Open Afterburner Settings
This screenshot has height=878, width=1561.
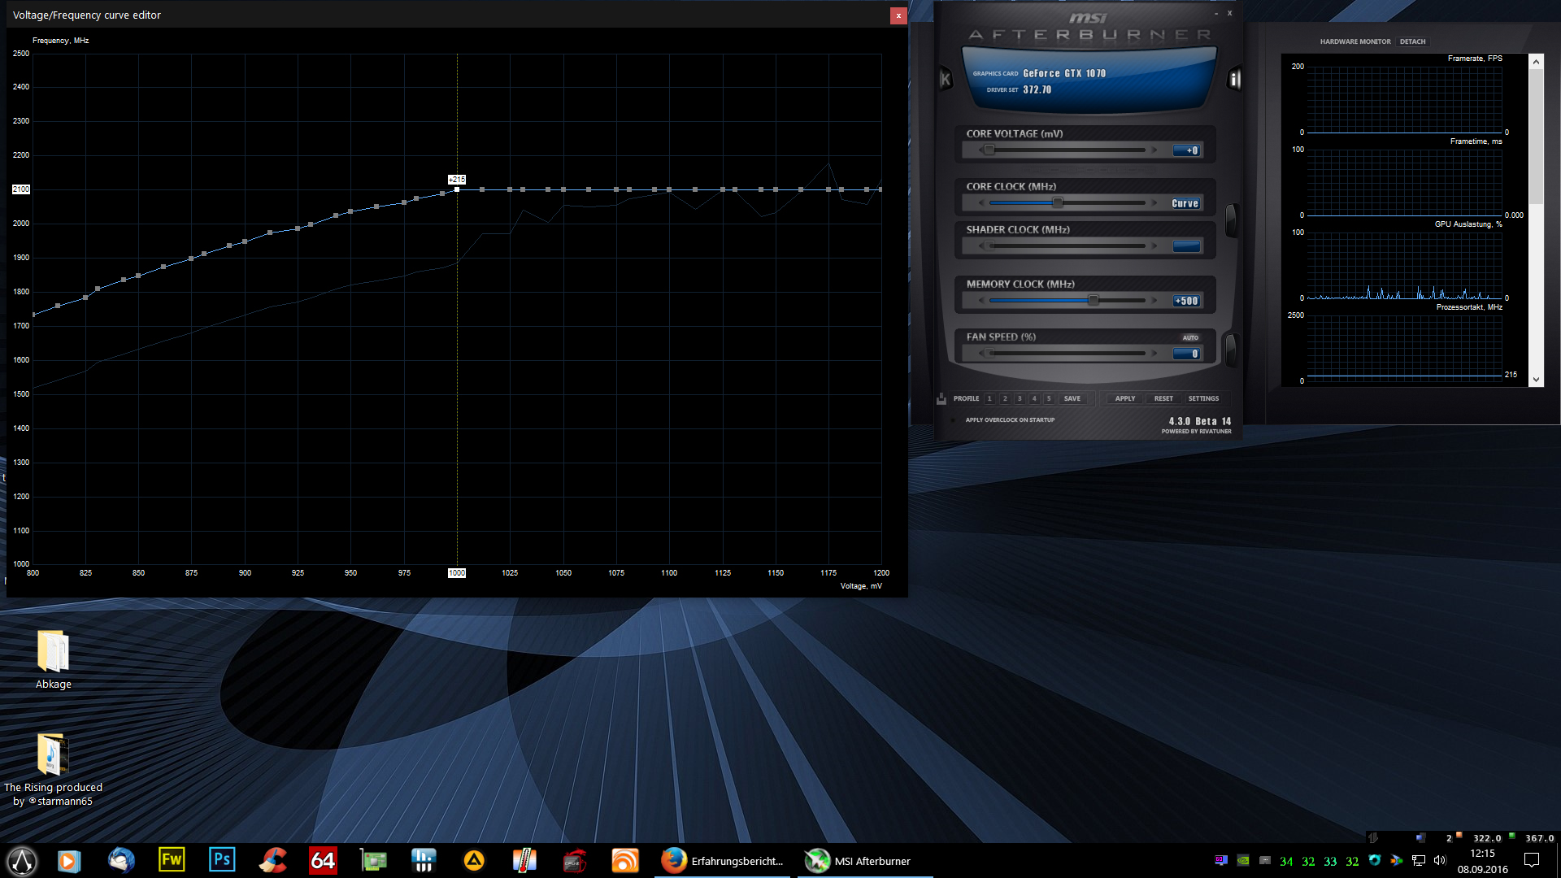tap(1203, 398)
